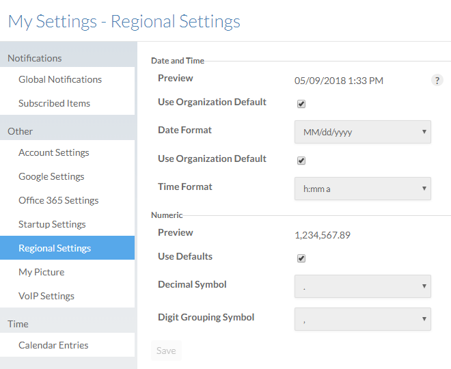
Task: Open Global Notifications in sidebar
Action: (60, 79)
